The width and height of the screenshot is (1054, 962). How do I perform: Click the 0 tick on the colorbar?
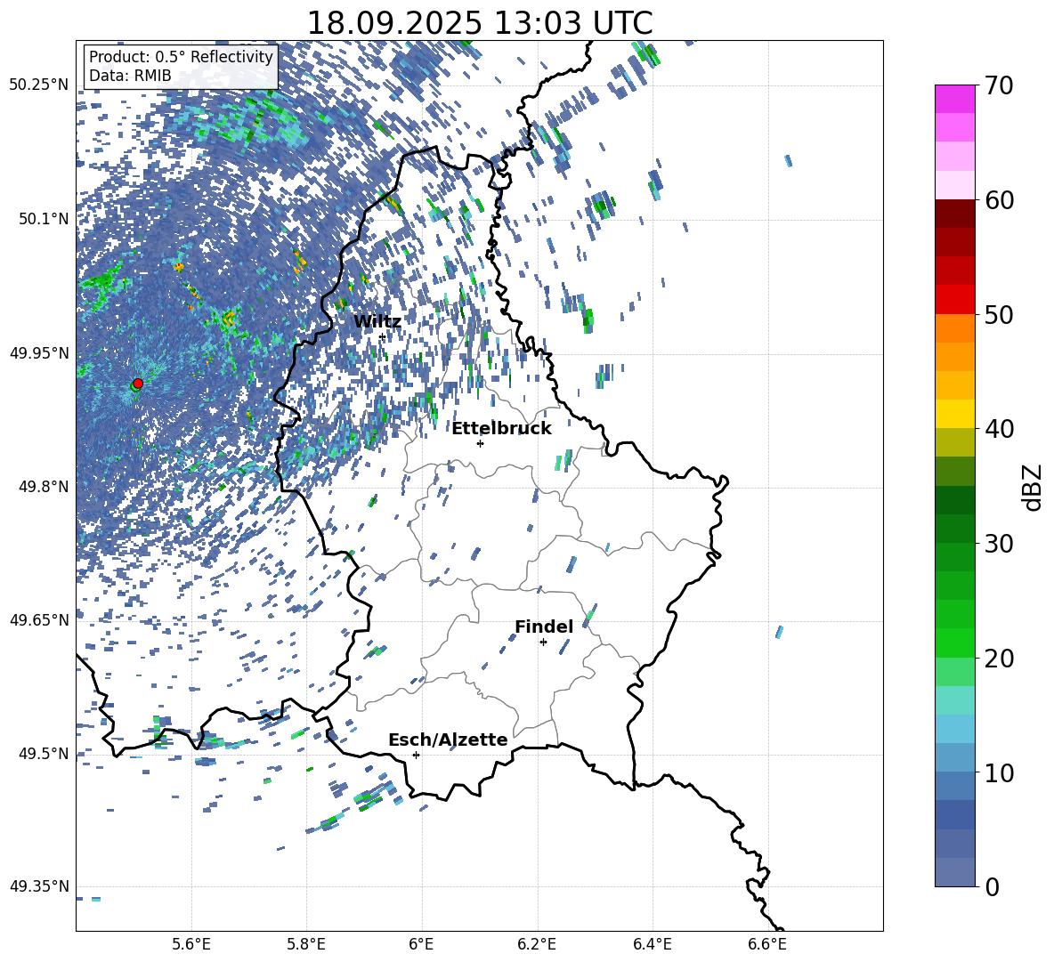click(x=993, y=886)
